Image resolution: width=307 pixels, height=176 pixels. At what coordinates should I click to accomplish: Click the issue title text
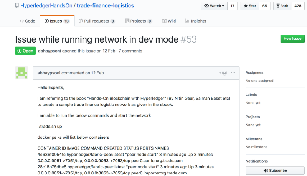pyautogui.click(x=97, y=39)
